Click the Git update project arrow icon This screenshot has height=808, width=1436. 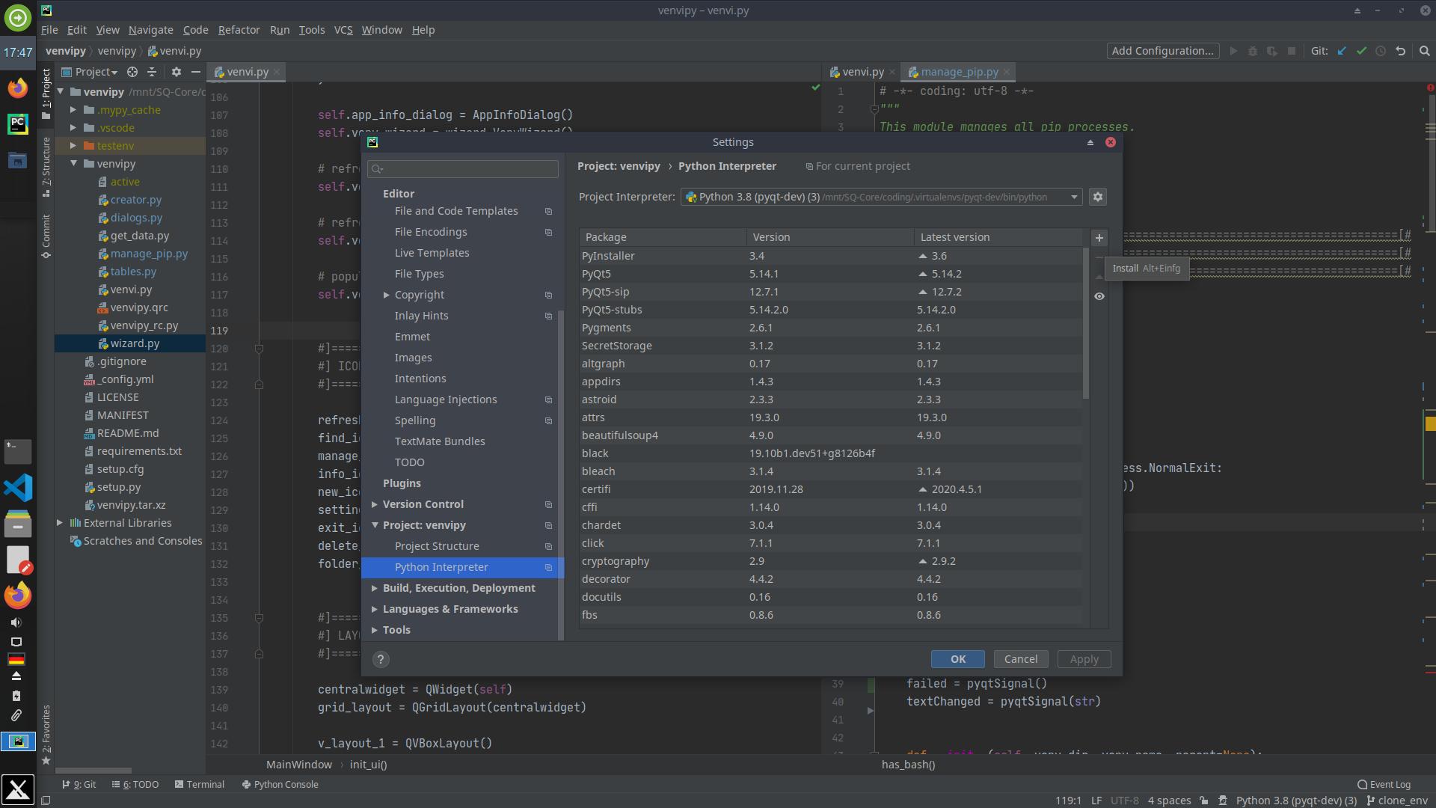(1342, 51)
